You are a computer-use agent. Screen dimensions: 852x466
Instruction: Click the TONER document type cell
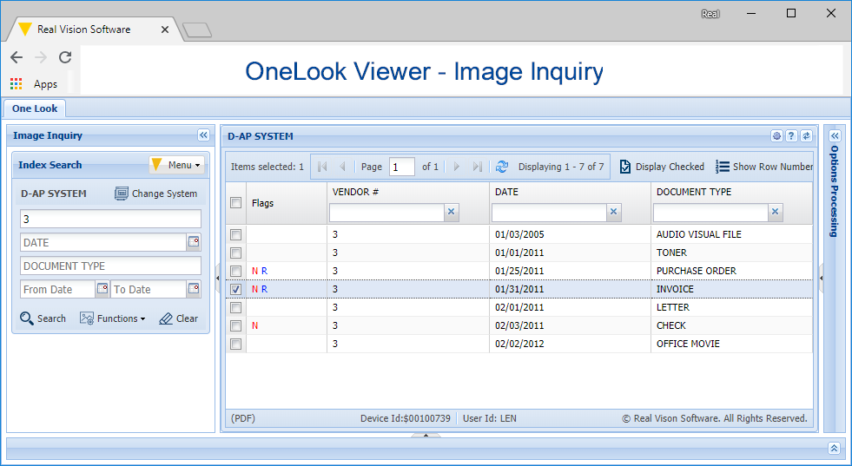click(671, 253)
